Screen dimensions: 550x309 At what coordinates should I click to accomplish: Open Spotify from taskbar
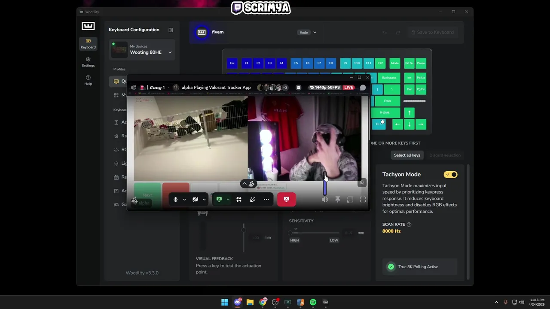tap(313, 302)
